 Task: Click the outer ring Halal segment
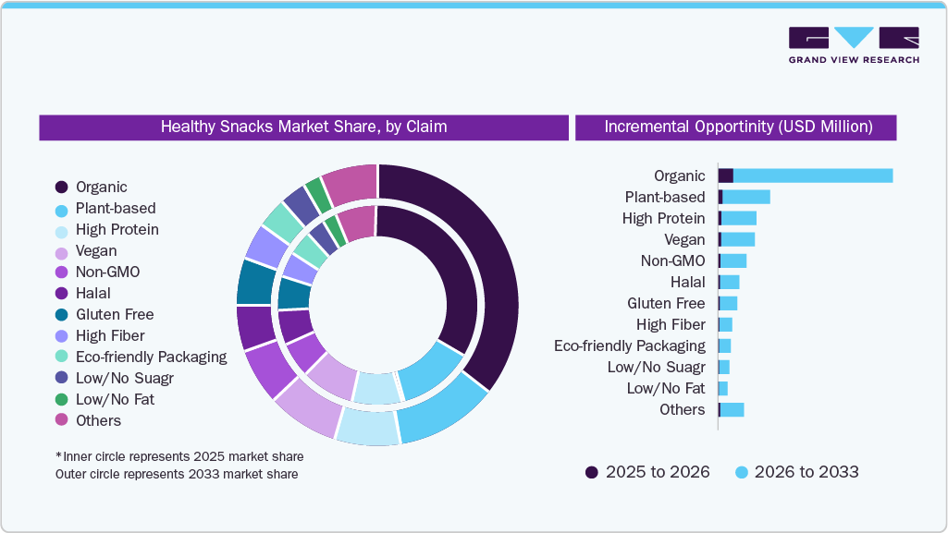(256, 327)
